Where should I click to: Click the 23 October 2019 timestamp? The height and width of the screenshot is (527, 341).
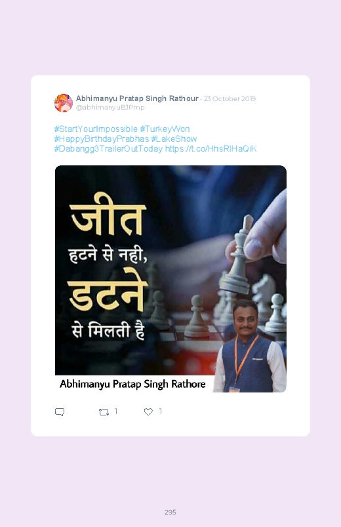click(x=230, y=99)
